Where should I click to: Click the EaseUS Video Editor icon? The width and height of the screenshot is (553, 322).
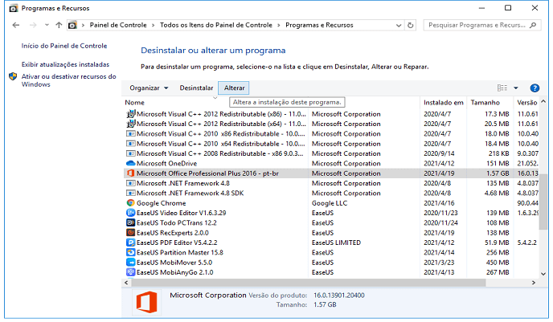(x=130, y=213)
